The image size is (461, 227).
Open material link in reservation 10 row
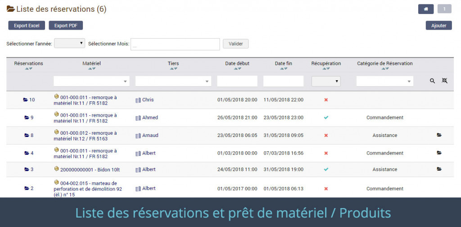[x=85, y=100]
